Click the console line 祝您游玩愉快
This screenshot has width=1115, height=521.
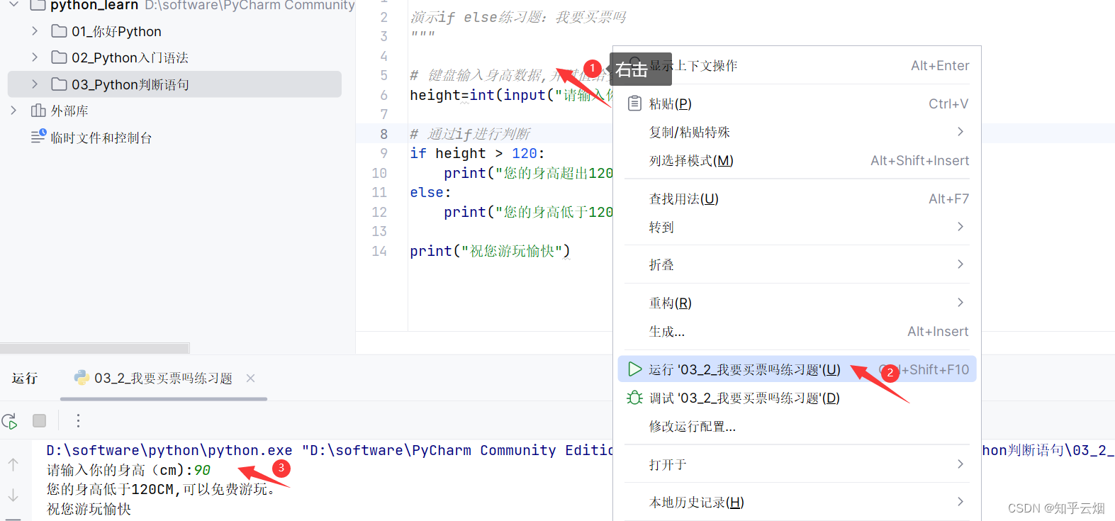pyautogui.click(x=89, y=509)
